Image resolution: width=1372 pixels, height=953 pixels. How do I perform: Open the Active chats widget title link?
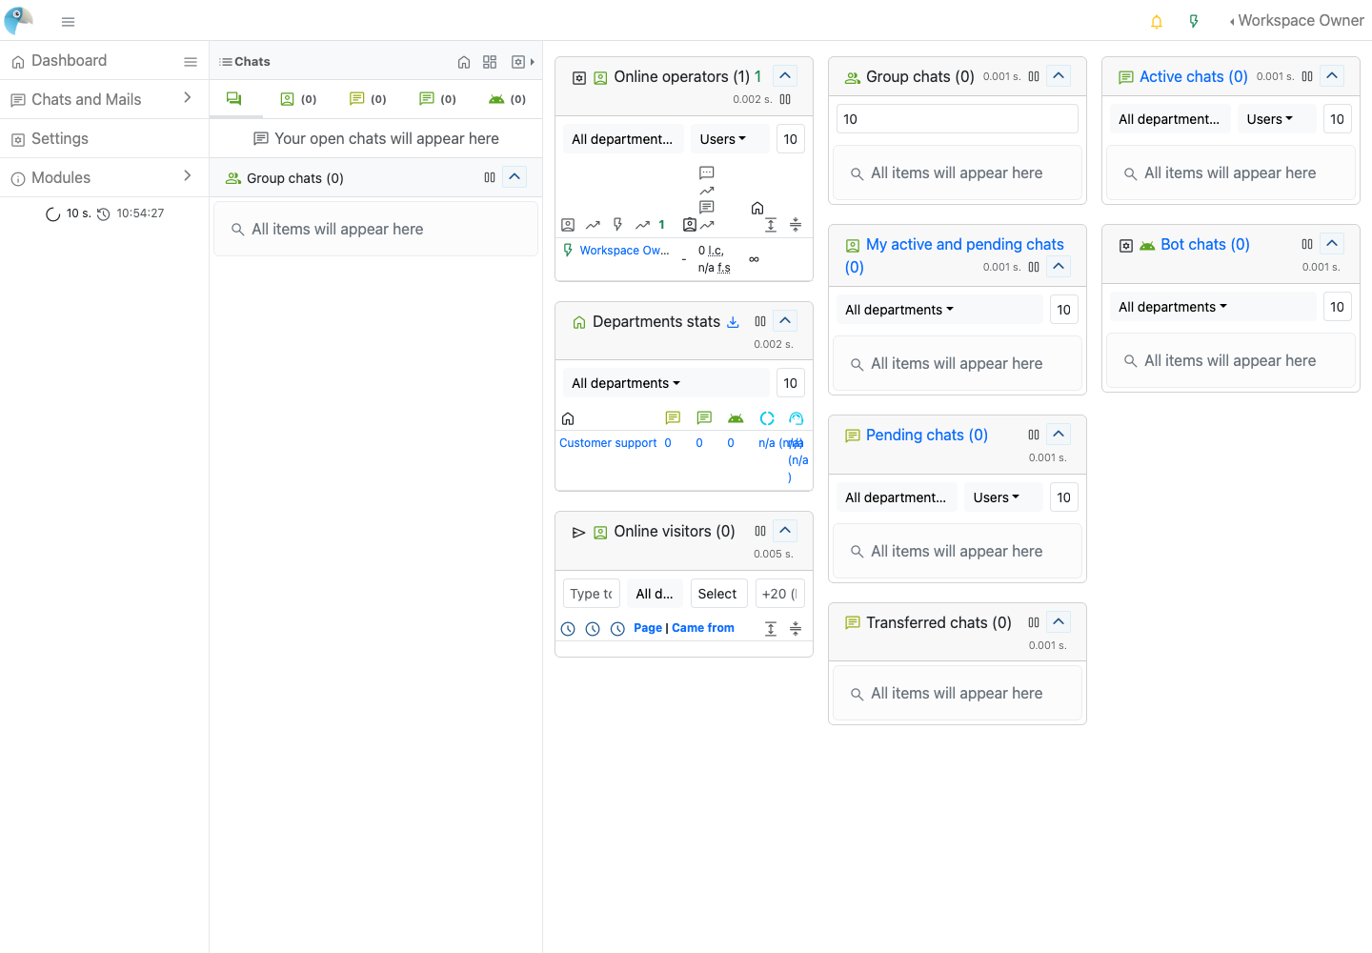pos(1194,77)
